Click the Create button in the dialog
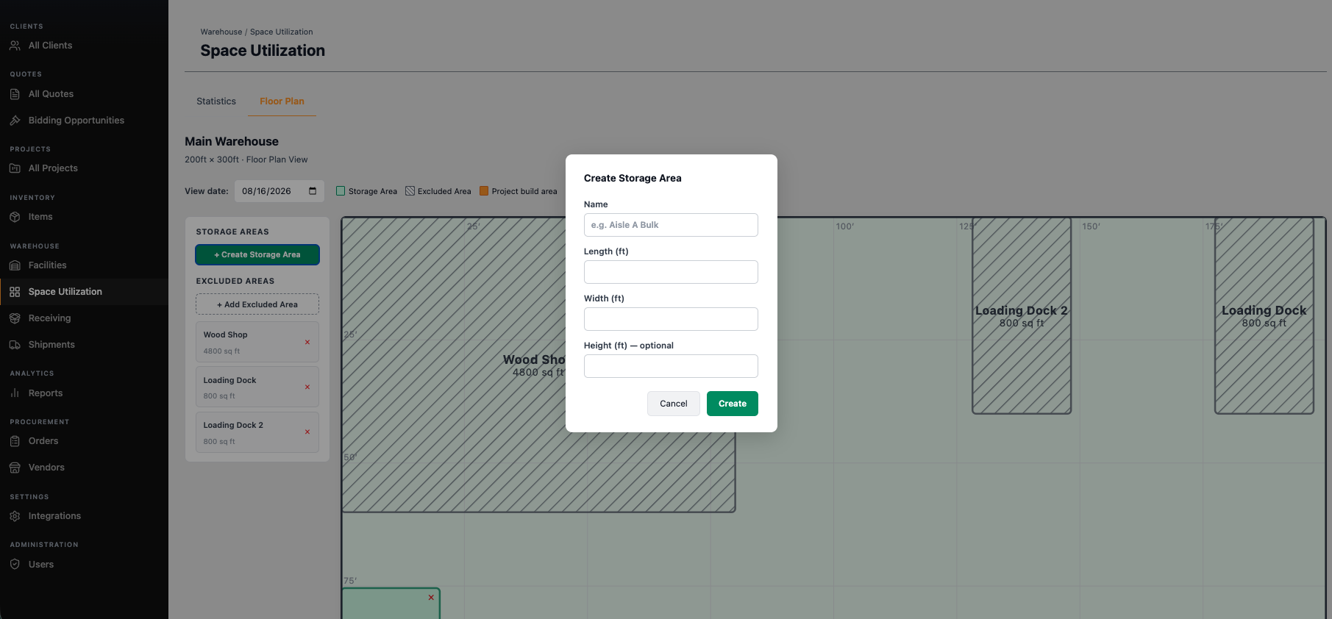1332x619 pixels. tap(733, 404)
